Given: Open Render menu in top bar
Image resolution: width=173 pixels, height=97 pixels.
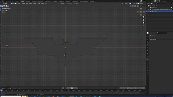Looking at the screenshot, I should (7, 1).
